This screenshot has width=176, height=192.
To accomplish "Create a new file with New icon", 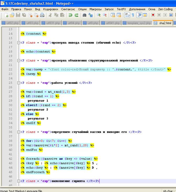I will (x=6, y=15).
